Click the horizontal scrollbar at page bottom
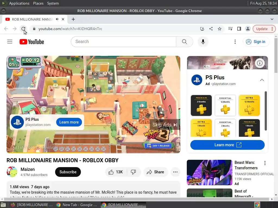The height and width of the screenshot is (208, 278). coord(137,199)
